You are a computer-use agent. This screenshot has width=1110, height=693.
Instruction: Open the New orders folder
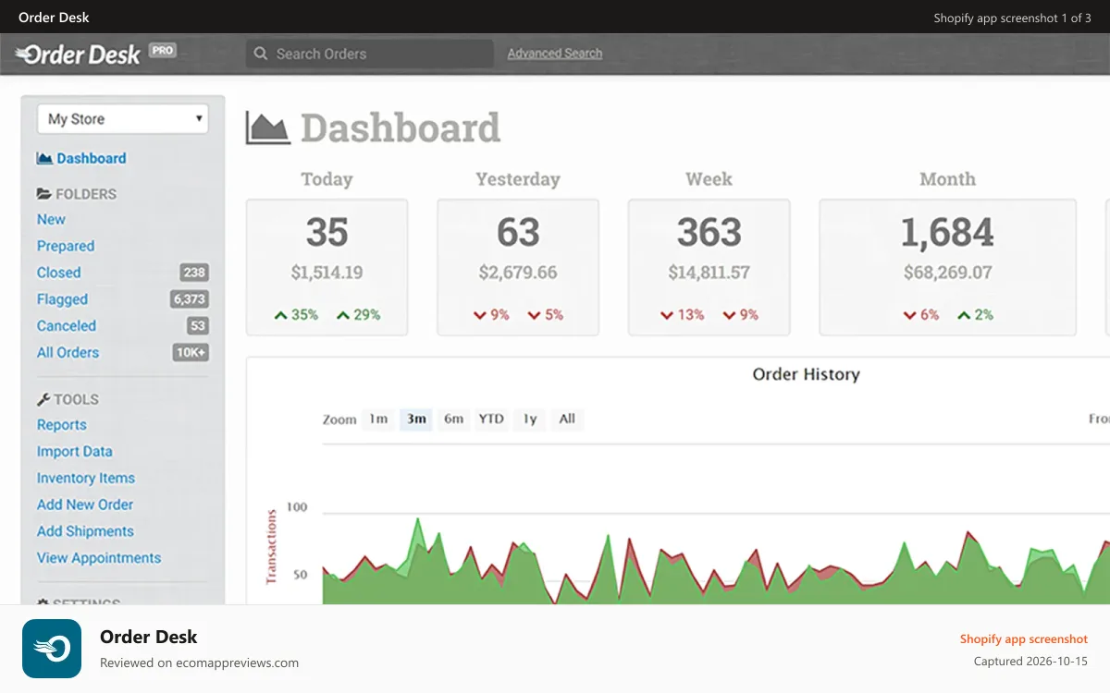51,219
